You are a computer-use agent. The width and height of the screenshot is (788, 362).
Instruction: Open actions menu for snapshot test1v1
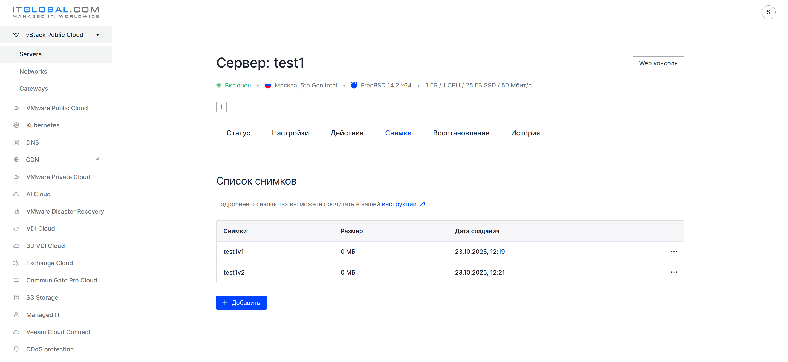[x=674, y=252]
